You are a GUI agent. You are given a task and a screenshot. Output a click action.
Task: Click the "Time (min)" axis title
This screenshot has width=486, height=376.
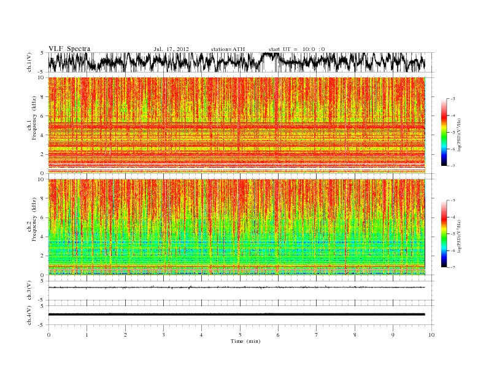(245, 341)
